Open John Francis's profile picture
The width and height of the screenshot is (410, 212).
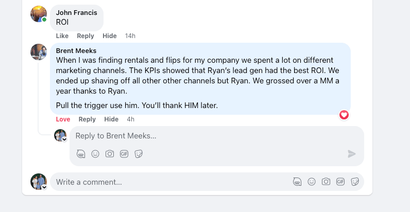(39, 14)
